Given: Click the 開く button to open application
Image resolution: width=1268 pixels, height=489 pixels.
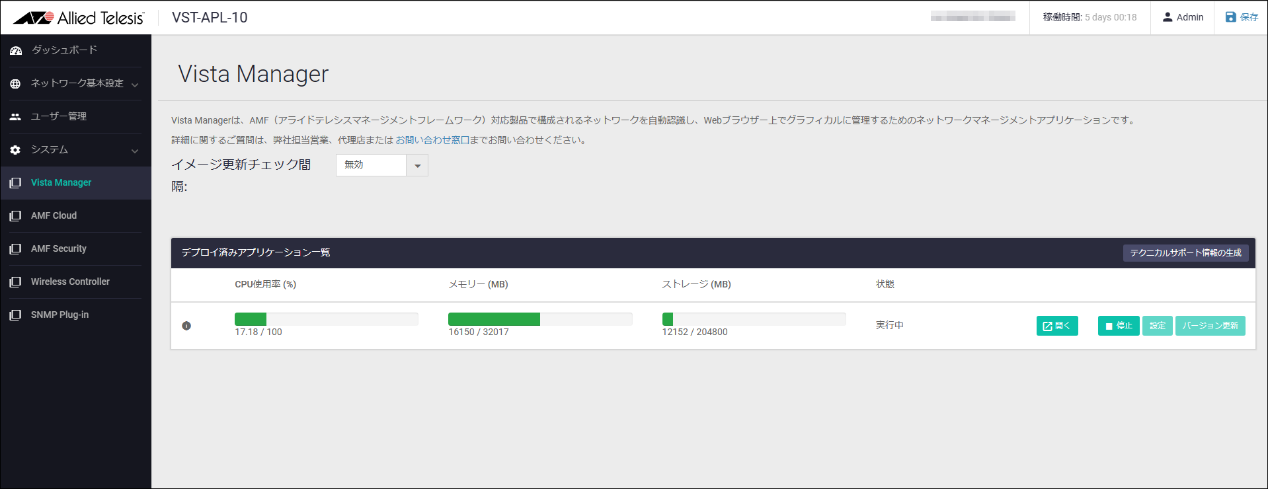Looking at the screenshot, I should pyautogui.click(x=1057, y=326).
